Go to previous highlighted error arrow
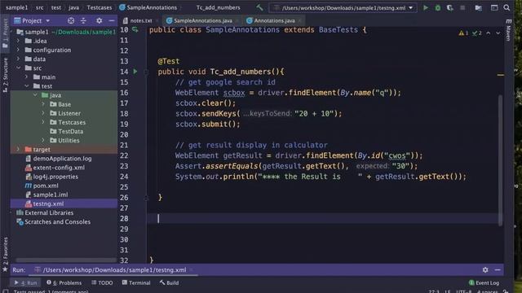Image resolution: width=522 pixels, height=293 pixels. click(488, 33)
